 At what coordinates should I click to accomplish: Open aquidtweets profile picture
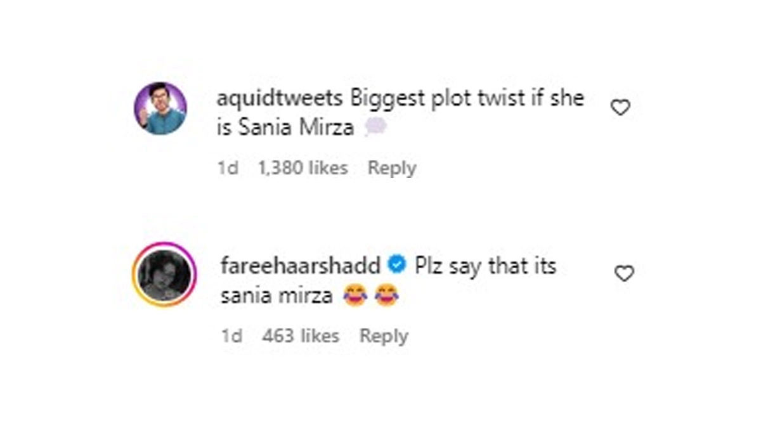(x=160, y=108)
